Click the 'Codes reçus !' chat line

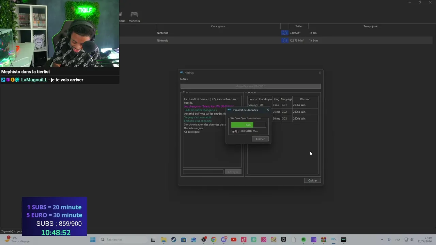(x=192, y=132)
